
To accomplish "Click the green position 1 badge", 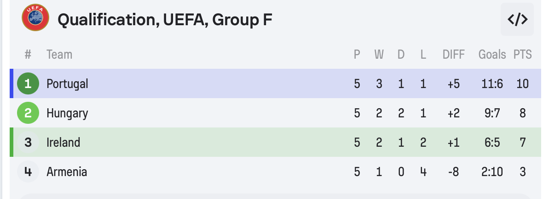I will [28, 83].
